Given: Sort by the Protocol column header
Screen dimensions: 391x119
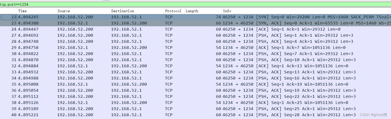Looking at the screenshot, I should (174, 11).
